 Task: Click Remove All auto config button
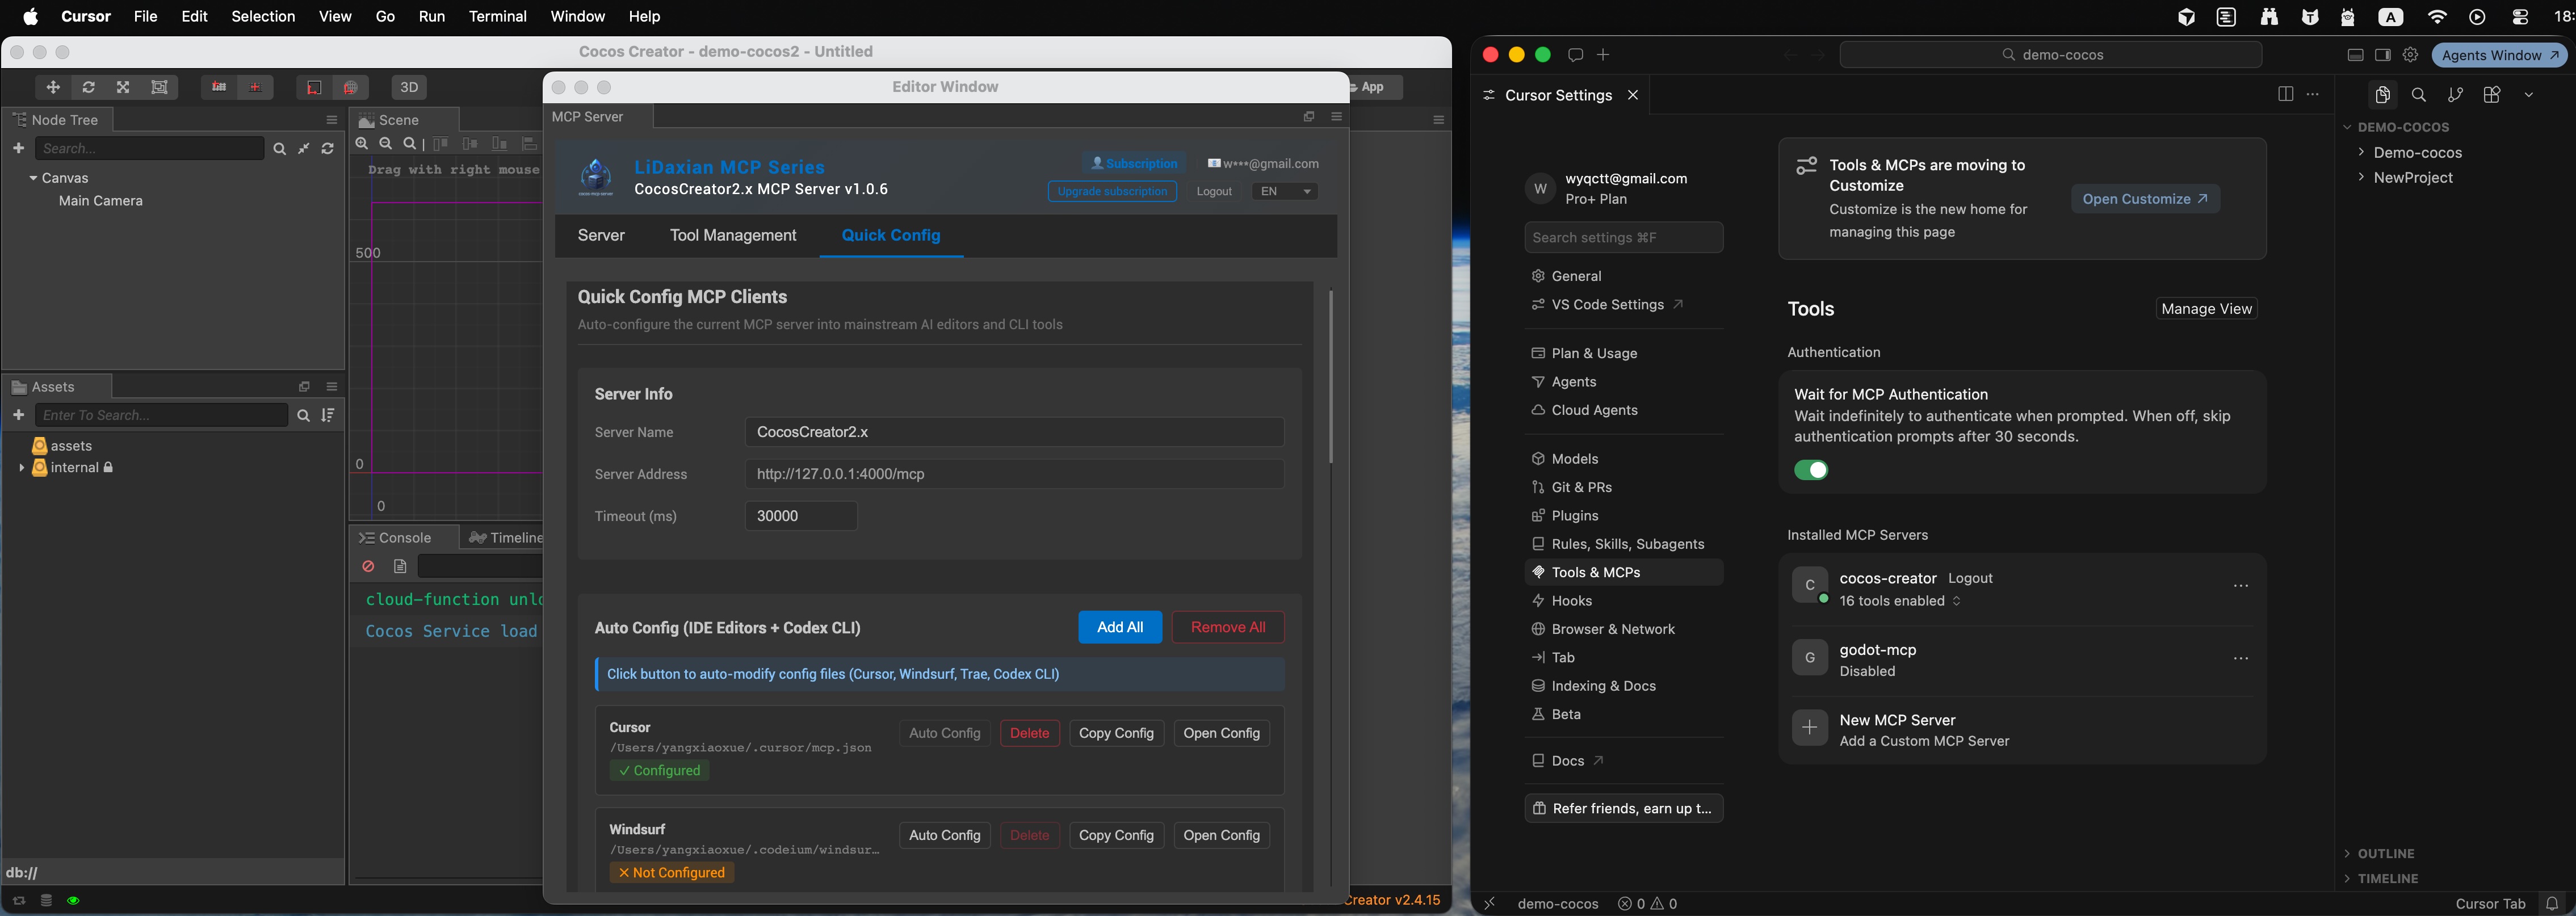1228,627
